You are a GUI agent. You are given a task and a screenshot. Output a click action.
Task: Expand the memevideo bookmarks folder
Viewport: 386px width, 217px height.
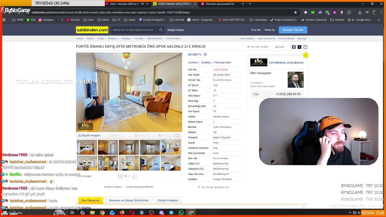click(258, 20)
